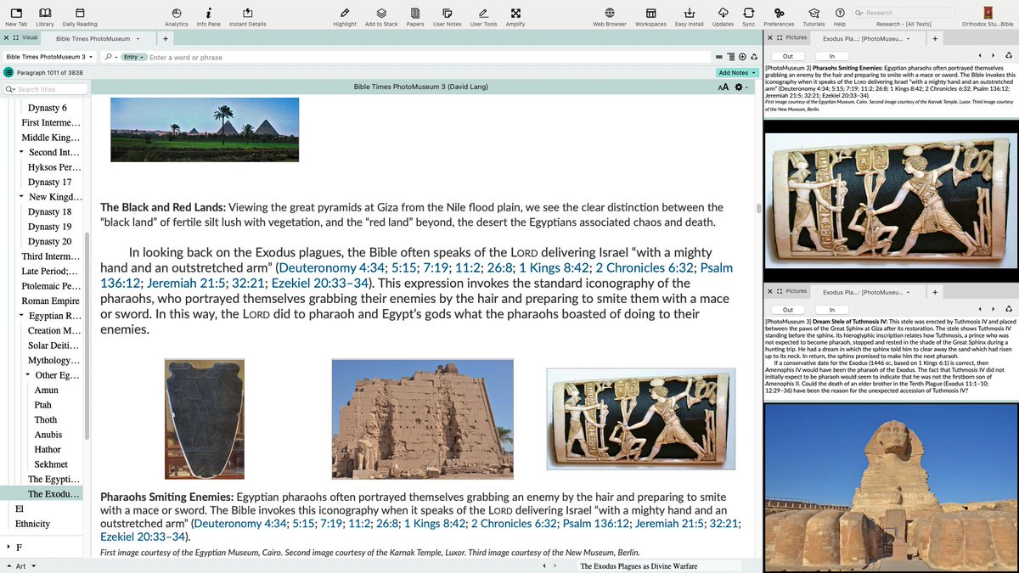Open the magnifier search options dropdown

coord(110,57)
